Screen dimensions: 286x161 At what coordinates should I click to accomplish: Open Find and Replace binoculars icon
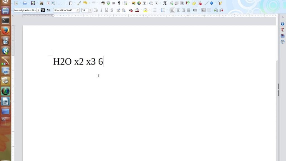point(103,3)
